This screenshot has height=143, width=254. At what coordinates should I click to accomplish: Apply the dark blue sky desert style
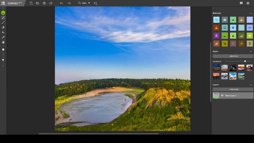pos(216,68)
